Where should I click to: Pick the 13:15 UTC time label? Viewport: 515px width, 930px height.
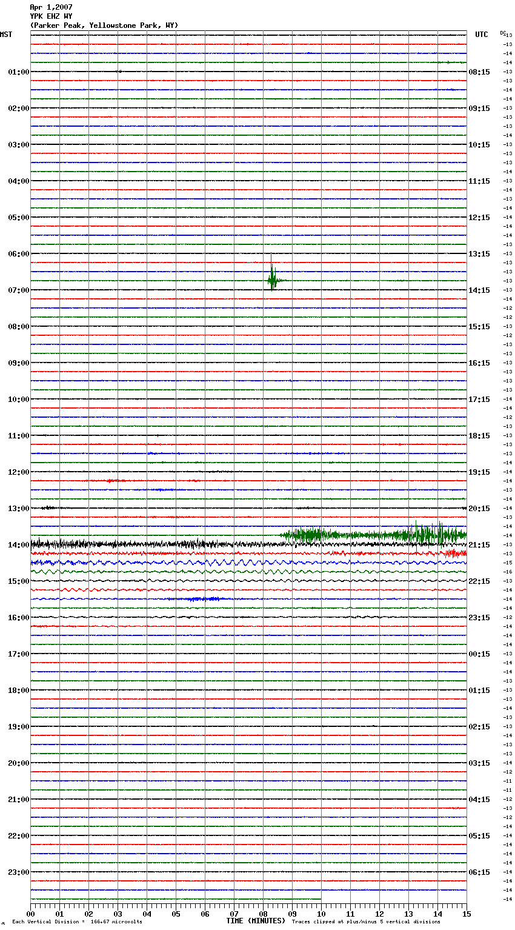[x=479, y=254]
